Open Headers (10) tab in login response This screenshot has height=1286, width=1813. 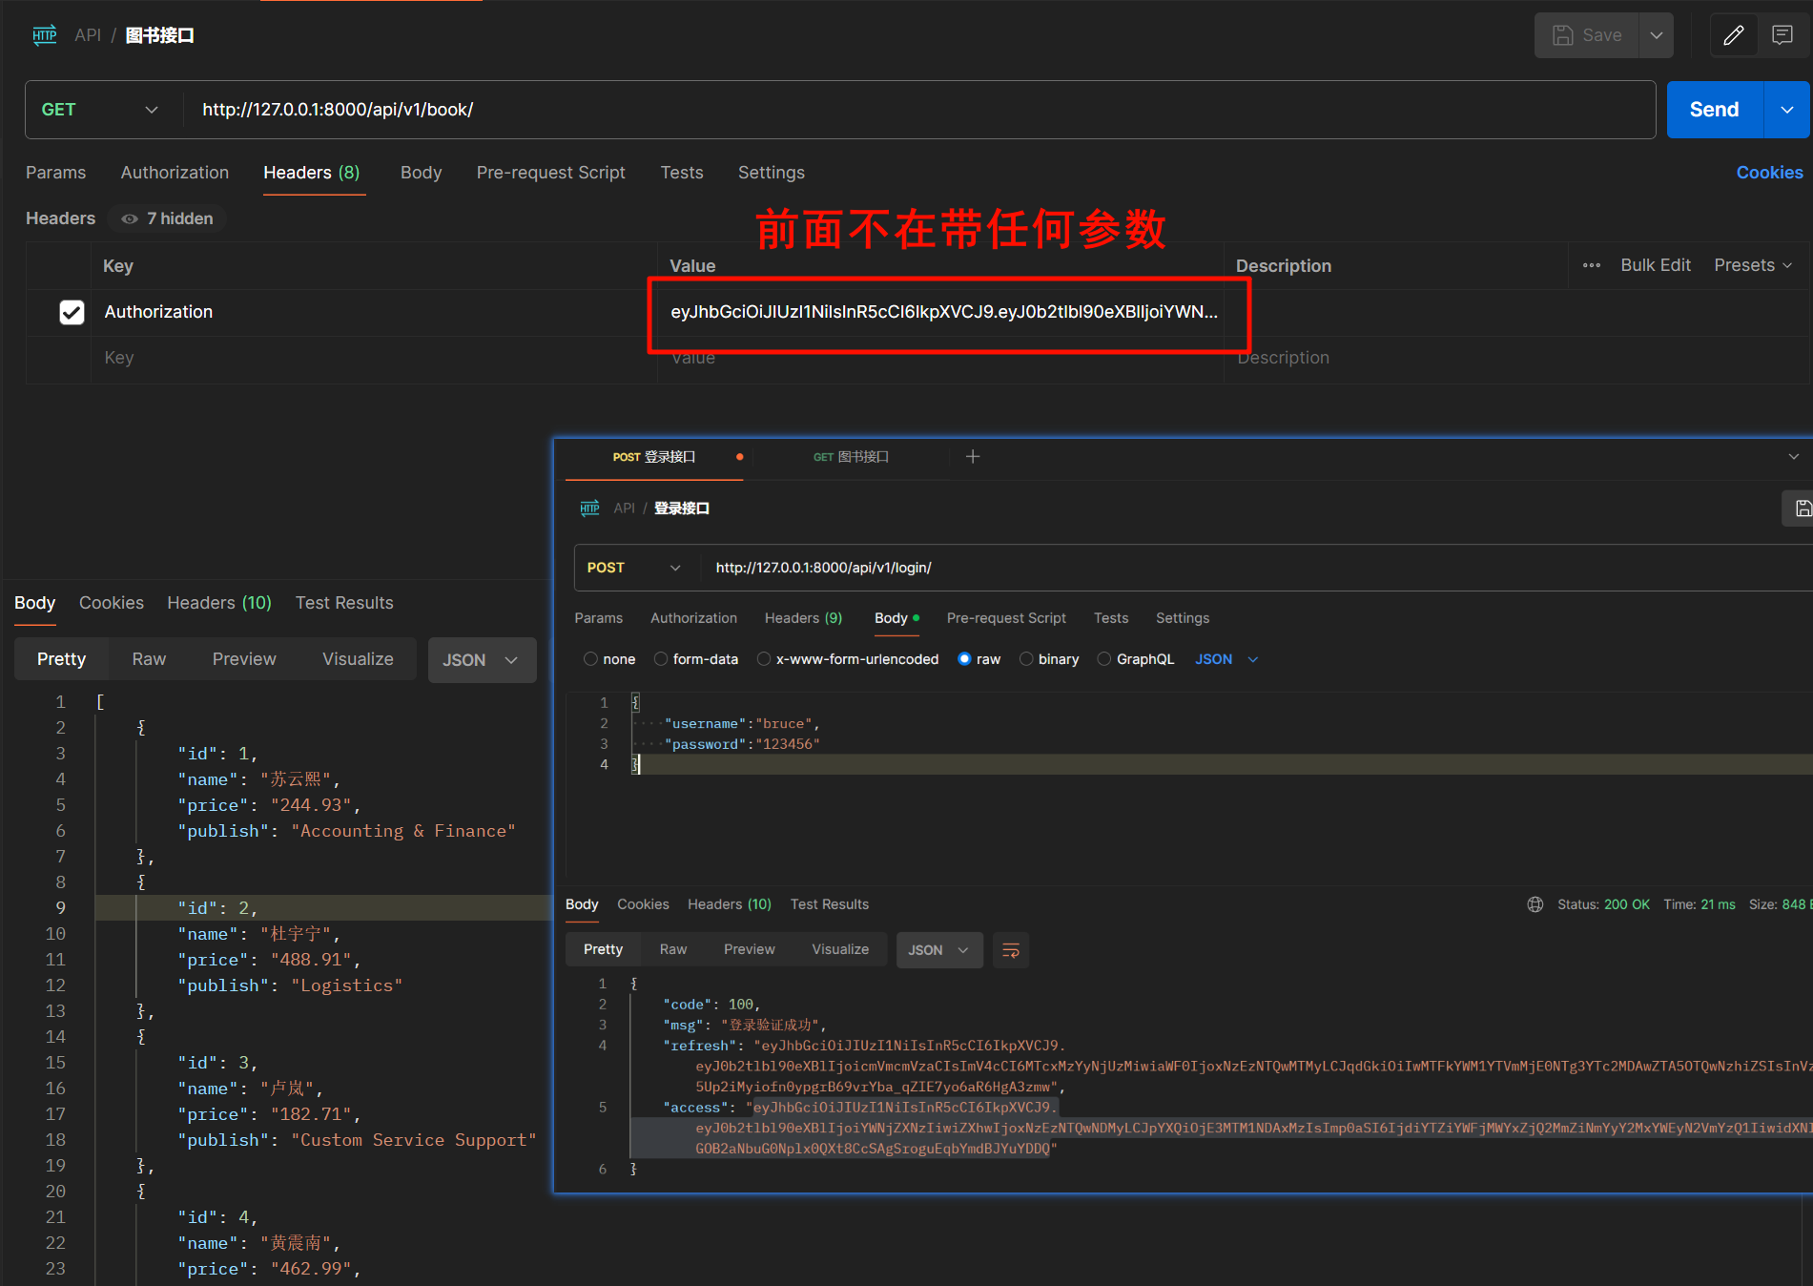point(730,904)
